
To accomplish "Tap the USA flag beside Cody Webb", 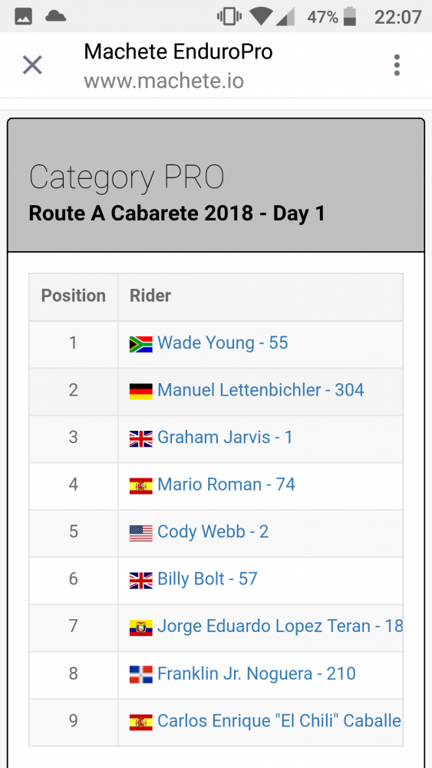I will [x=141, y=532].
